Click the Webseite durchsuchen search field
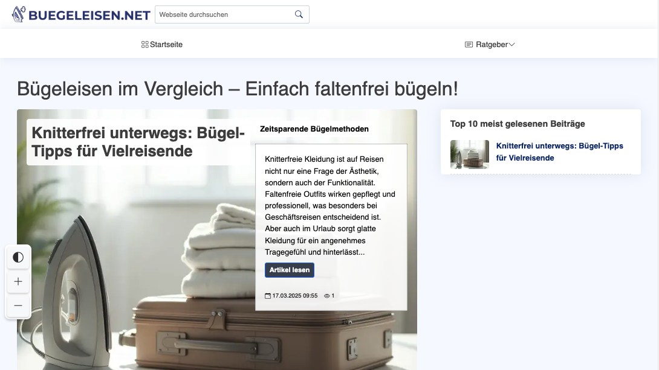This screenshot has height=370, width=659. coord(224,14)
